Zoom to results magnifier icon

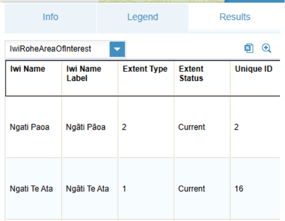point(267,48)
